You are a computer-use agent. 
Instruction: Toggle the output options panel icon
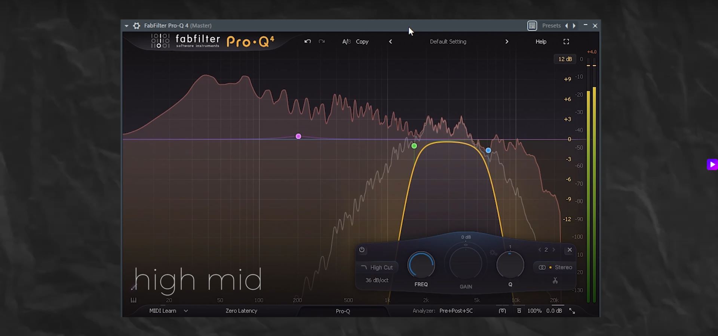519,311
